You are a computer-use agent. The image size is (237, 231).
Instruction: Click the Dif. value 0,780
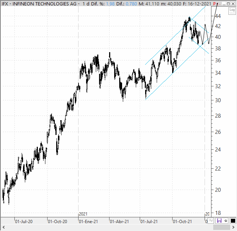coord(131,4)
